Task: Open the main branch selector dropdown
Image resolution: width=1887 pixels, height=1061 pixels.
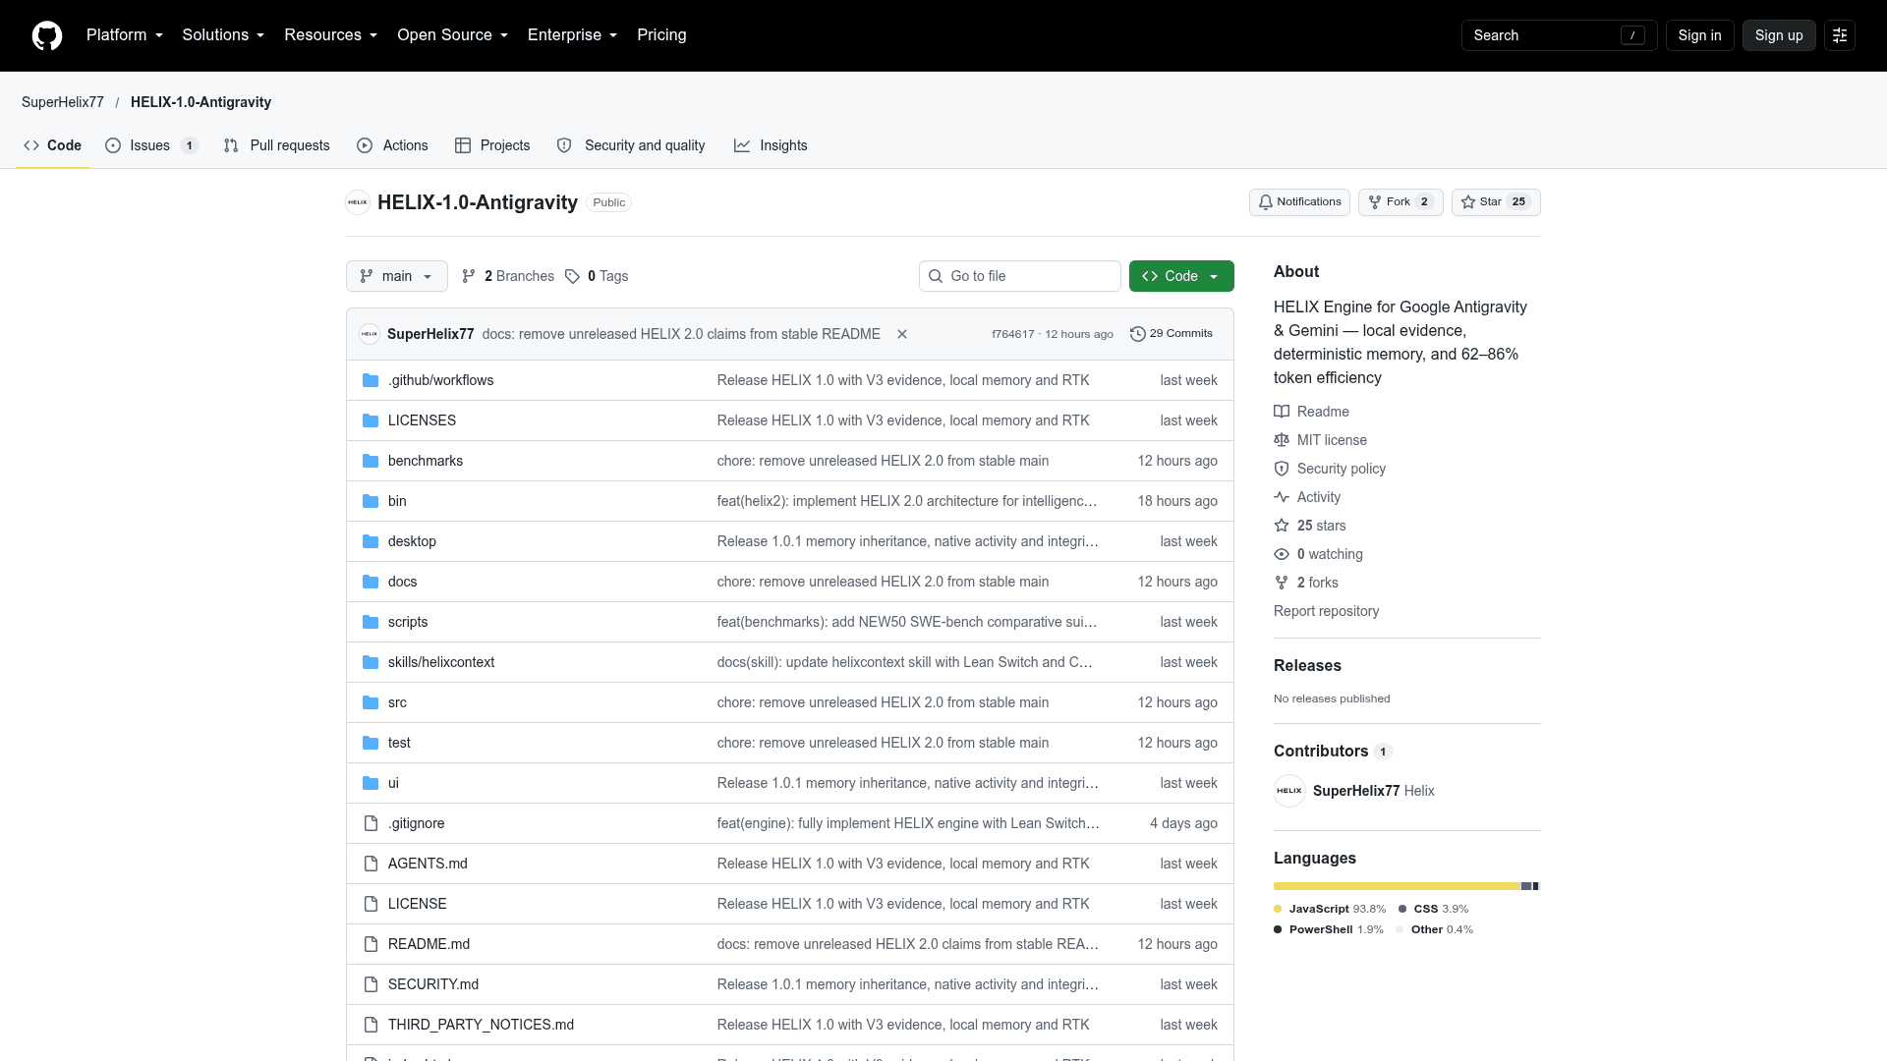Action: click(397, 276)
